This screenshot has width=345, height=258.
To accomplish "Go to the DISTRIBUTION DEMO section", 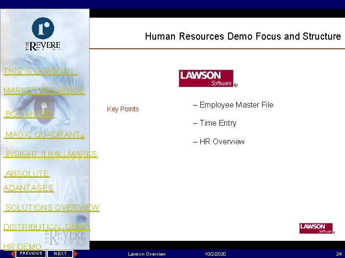I will click(x=46, y=227).
